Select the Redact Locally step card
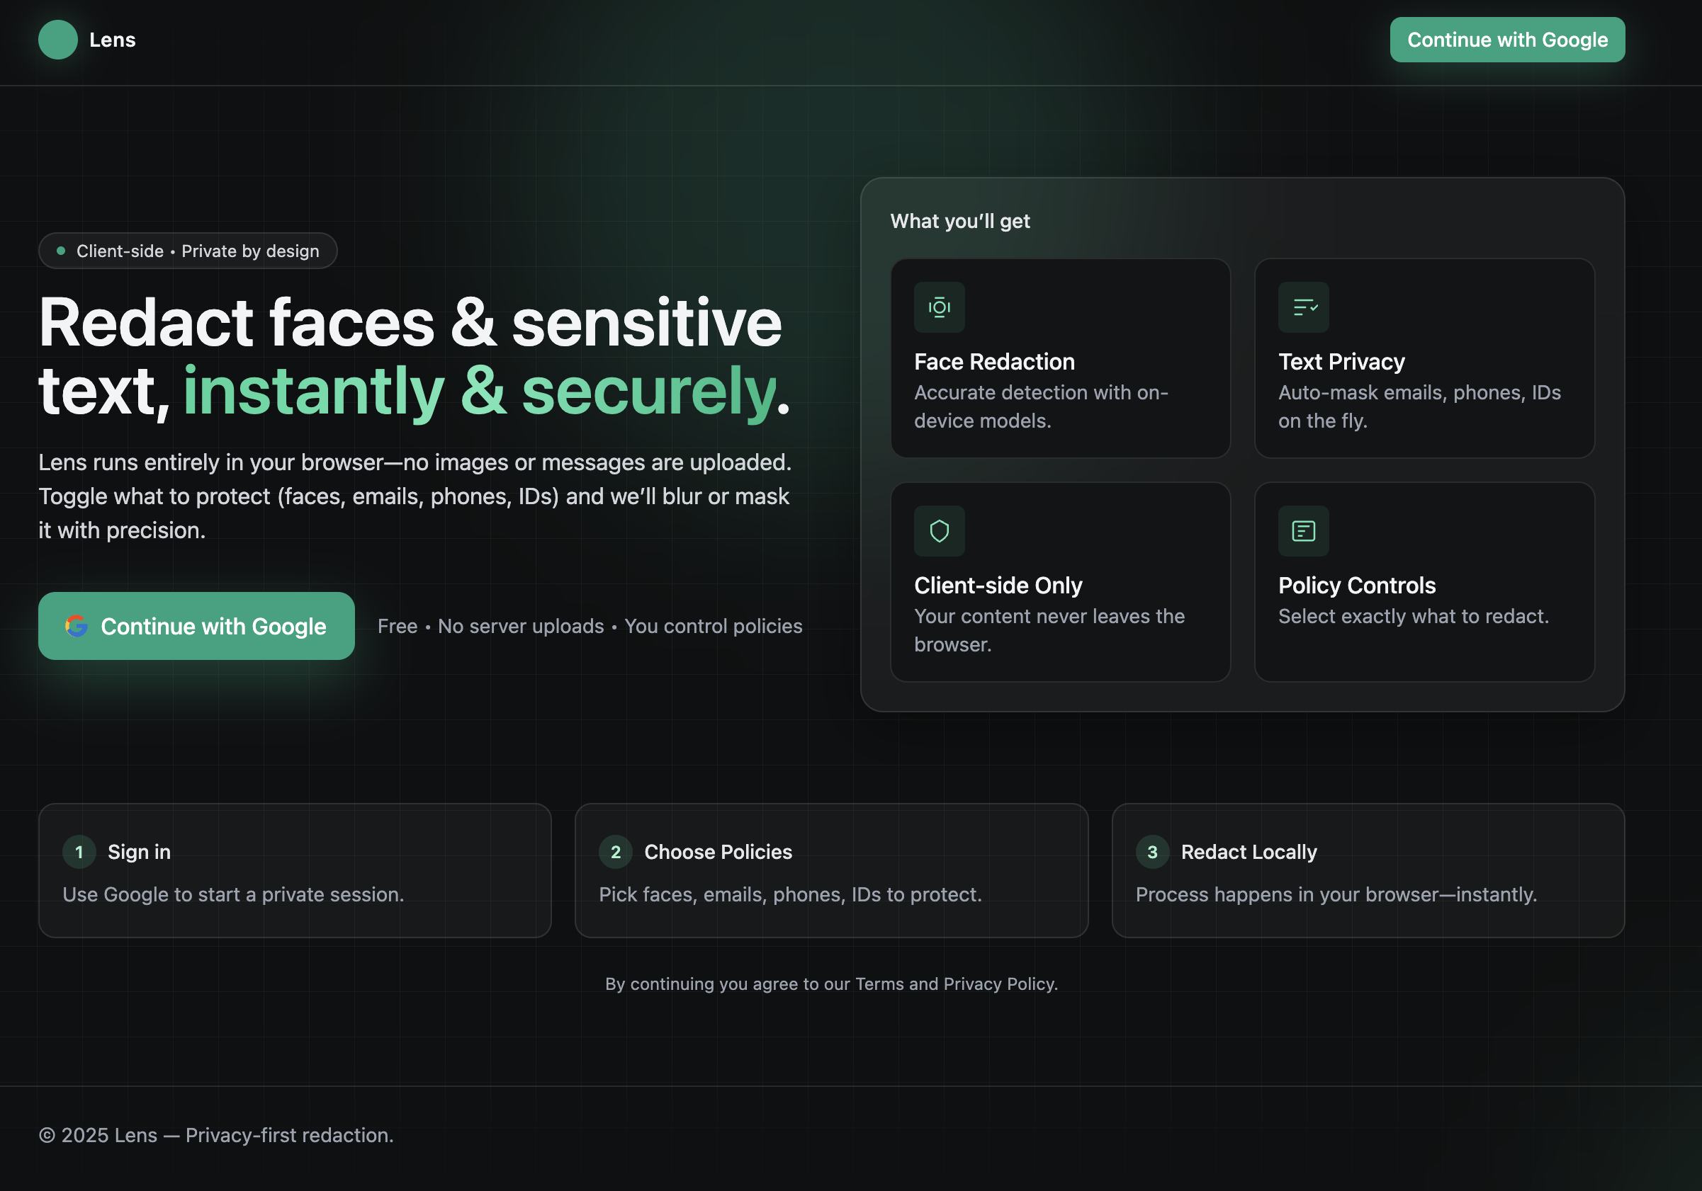The image size is (1702, 1191). pyautogui.click(x=1368, y=871)
